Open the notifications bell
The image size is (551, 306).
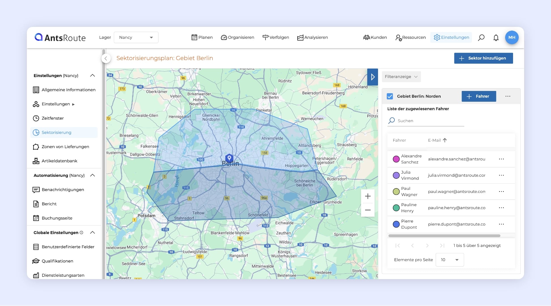496,37
